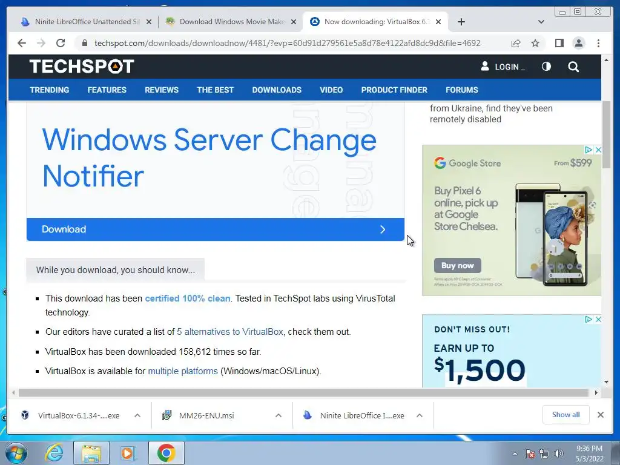Viewport: 620px width, 465px height.
Task: Click the Pixel 6 phone image
Action: pyautogui.click(x=552, y=235)
